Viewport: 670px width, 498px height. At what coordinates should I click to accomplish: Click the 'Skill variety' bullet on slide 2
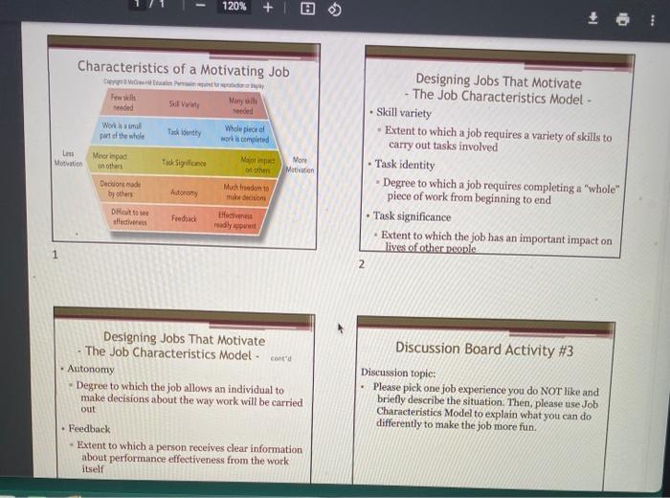[403, 113]
